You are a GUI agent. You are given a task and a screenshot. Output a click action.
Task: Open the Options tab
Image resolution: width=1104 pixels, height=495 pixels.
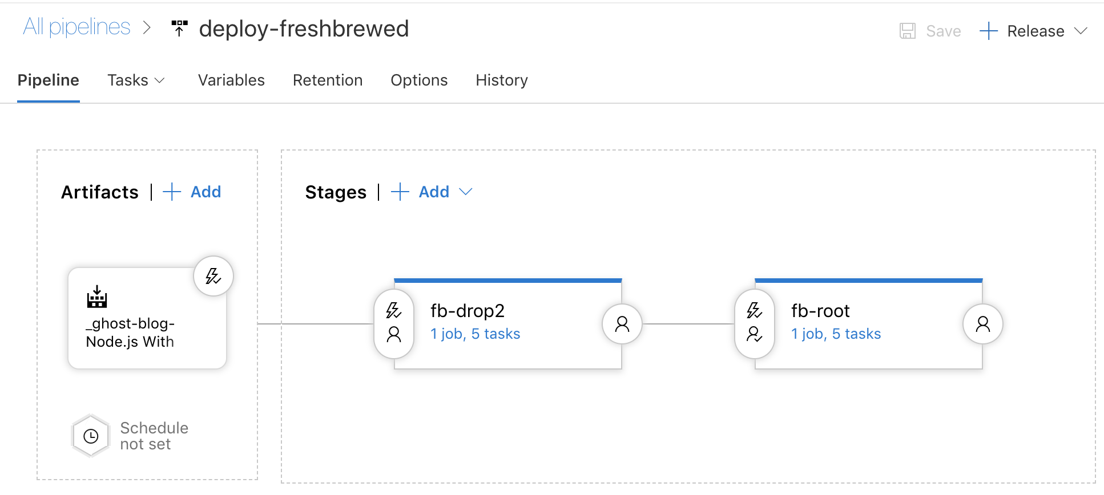pos(419,80)
